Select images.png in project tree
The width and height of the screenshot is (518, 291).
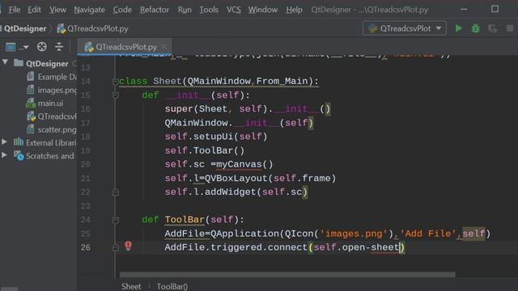click(x=52, y=90)
